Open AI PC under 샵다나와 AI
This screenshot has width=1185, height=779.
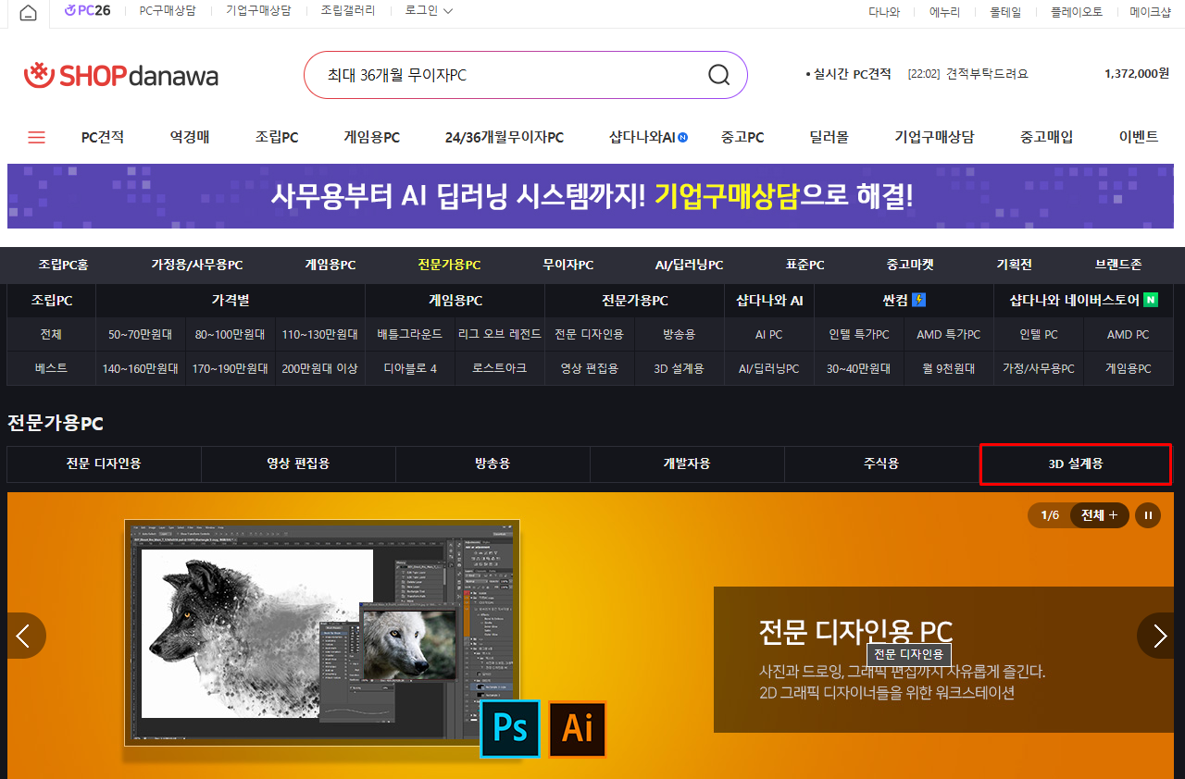pos(769,334)
